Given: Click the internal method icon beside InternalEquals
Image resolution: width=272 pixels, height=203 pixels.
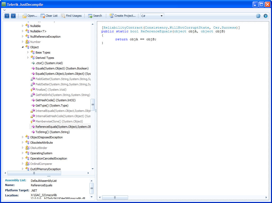Looking at the screenshot, I should [x=33, y=111].
